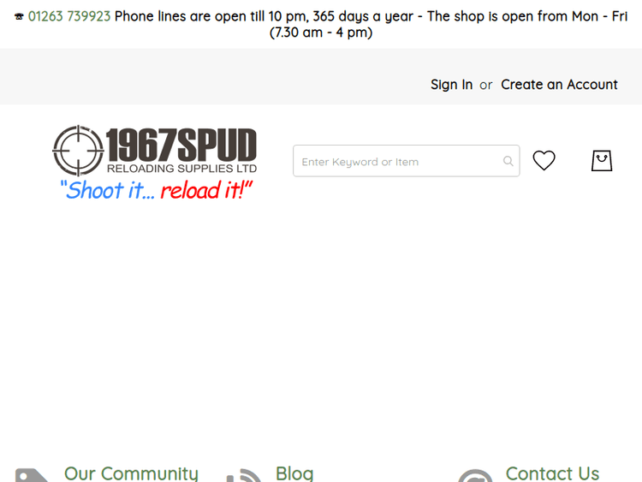Click the telephone icon in the top banner
642x482 pixels.
click(x=19, y=17)
